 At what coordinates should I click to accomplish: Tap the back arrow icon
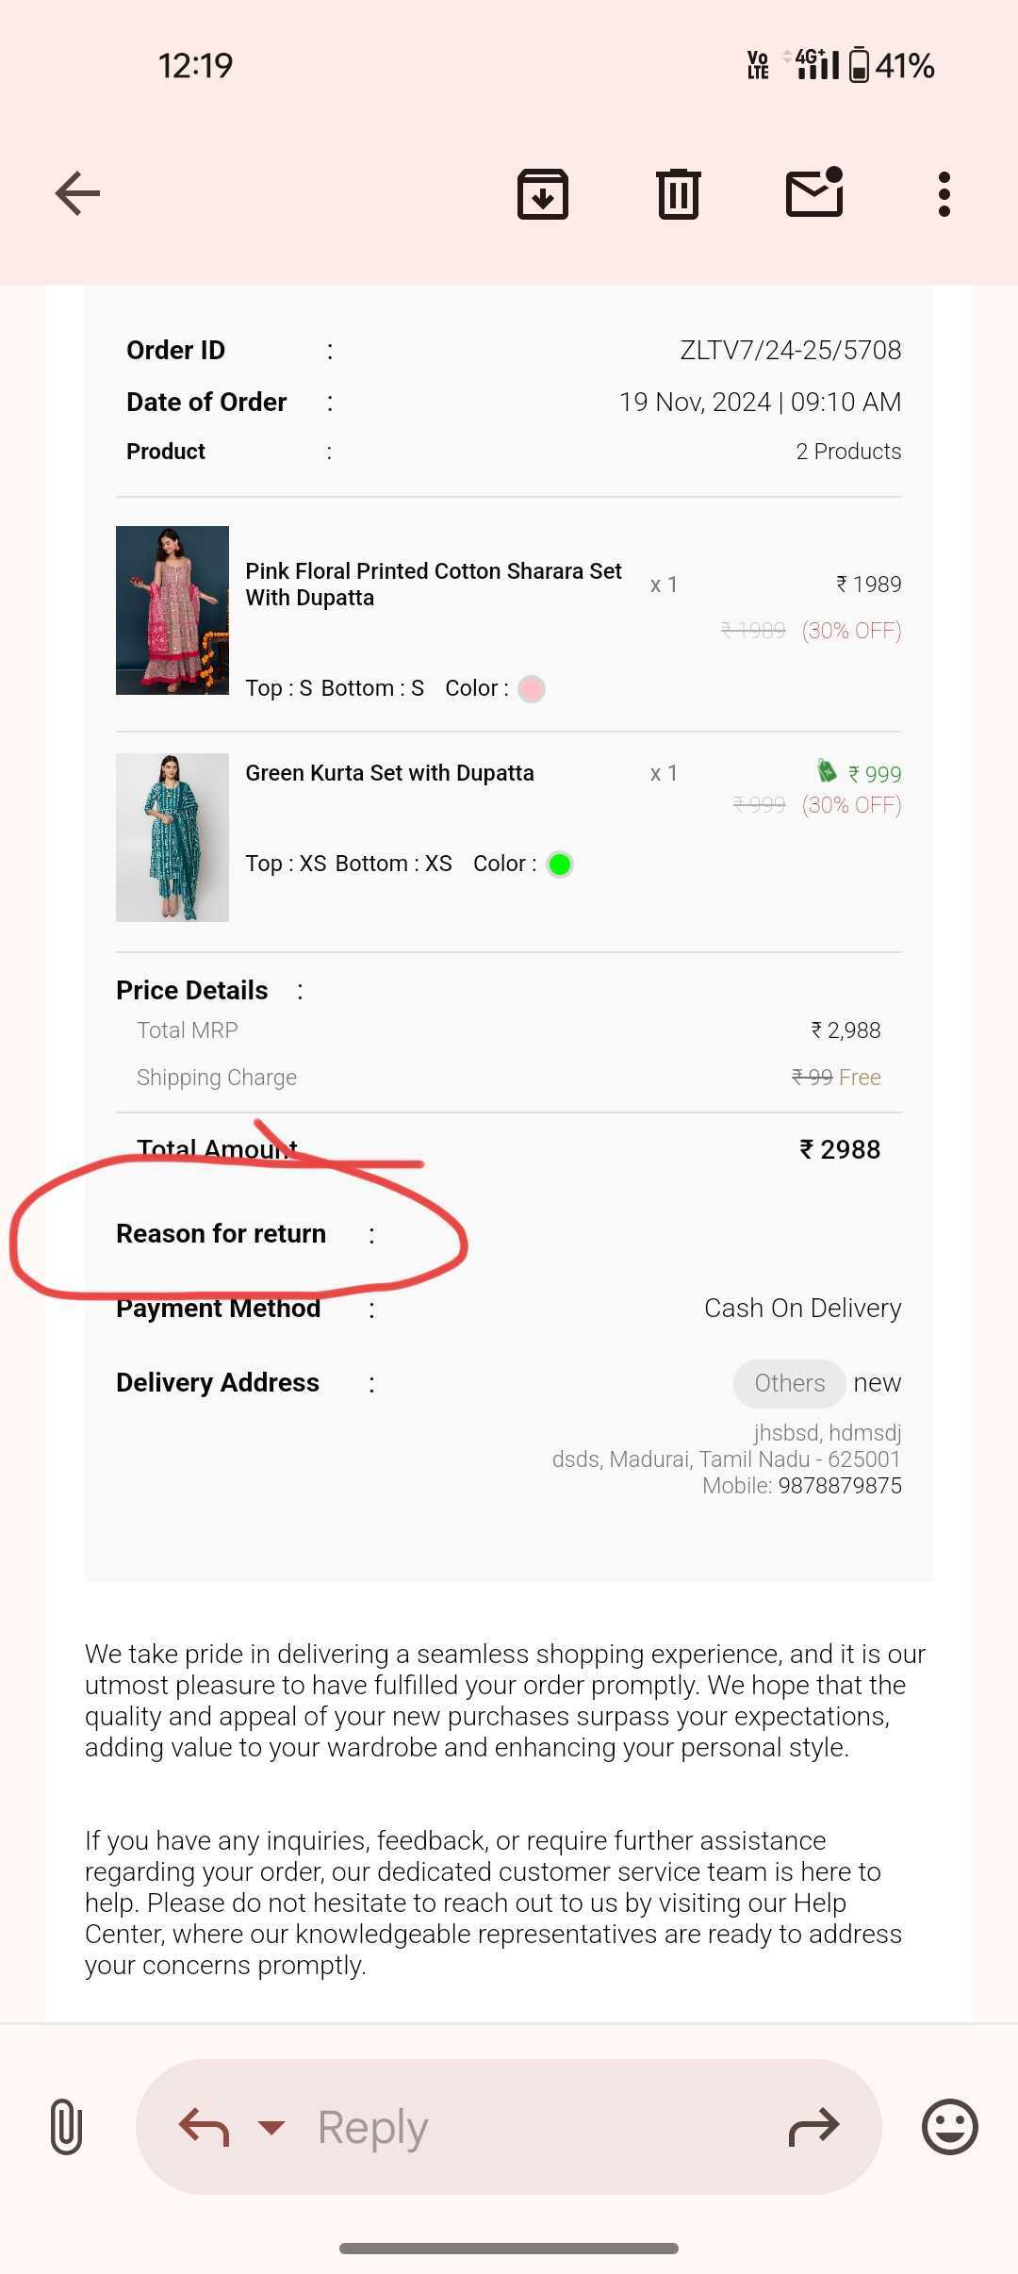[77, 194]
